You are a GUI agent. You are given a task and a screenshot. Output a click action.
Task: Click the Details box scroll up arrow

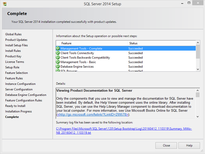(x=198, y=91)
